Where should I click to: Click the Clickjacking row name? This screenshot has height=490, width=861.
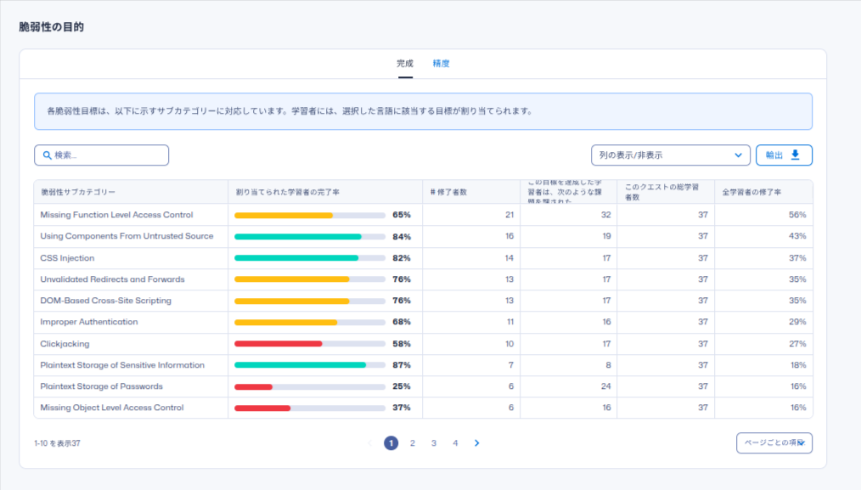[65, 344]
